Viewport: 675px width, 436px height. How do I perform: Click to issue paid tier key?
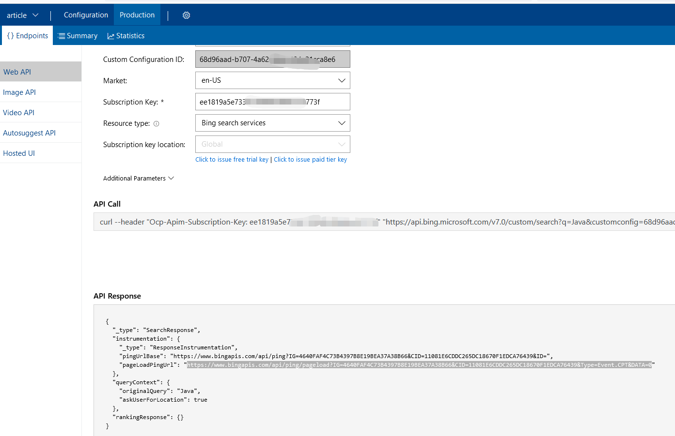310,160
